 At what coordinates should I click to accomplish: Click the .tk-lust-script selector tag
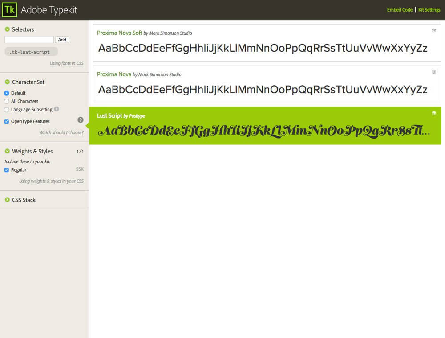tap(31, 52)
